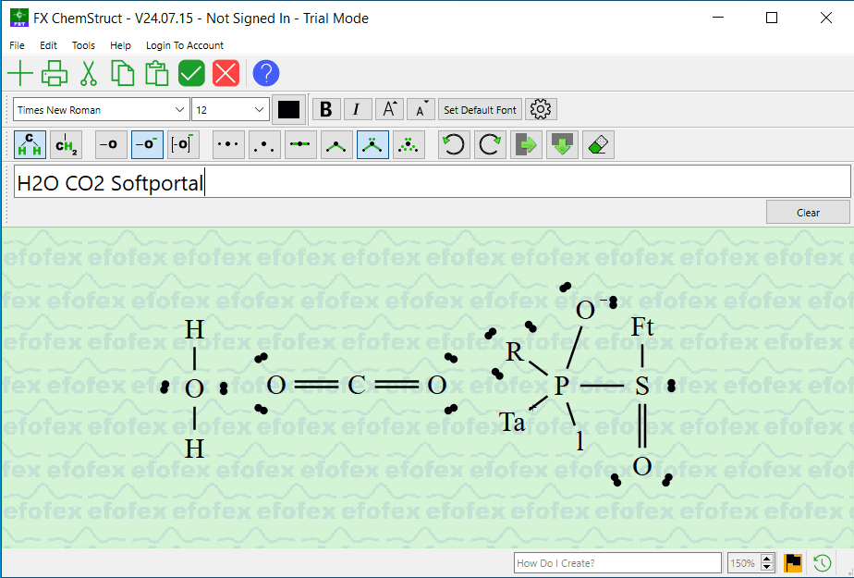The image size is (854, 578).
Task: Select the bracketed [-O] charge style
Action: [183, 145]
